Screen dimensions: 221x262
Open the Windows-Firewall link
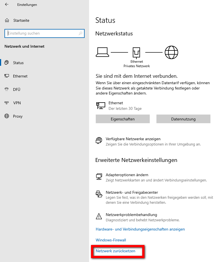pos(111,240)
